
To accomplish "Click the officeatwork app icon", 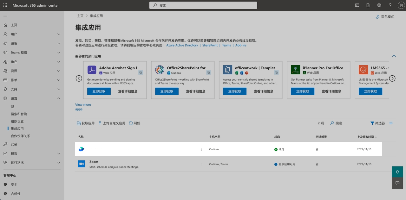I will click(x=227, y=70).
